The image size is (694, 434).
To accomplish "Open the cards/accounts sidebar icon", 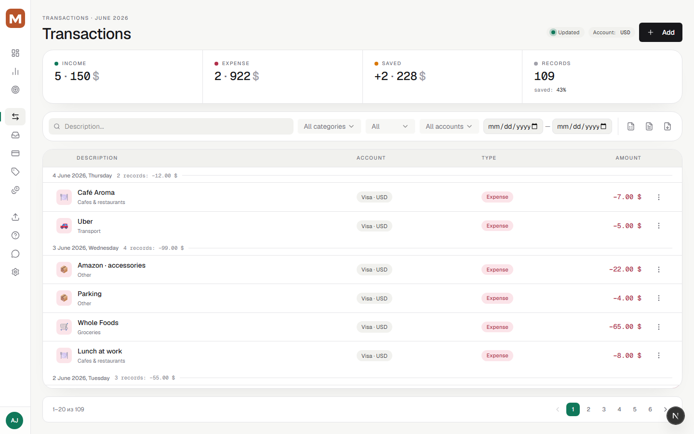I will 15,153.
